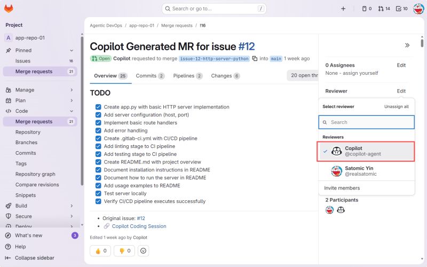Image resolution: width=427 pixels, height=267 pixels.
Task: Click the Plan calendar icon
Action: [x=9, y=100]
